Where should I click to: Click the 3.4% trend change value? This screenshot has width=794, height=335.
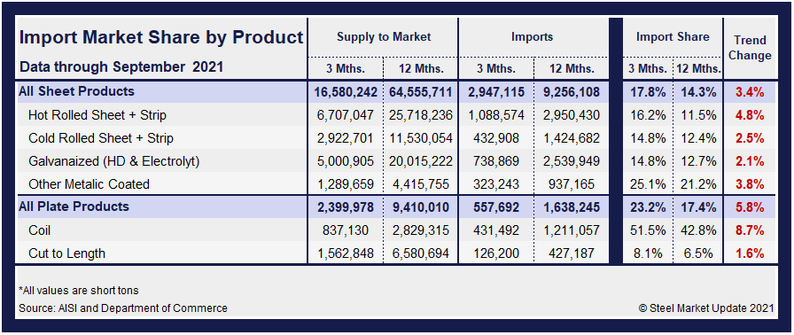point(750,92)
